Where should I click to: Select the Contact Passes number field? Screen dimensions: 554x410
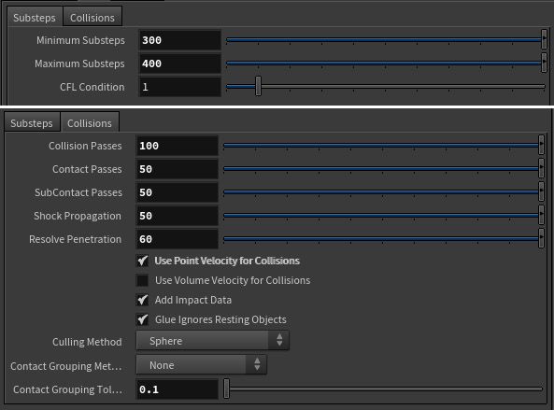tap(177, 169)
